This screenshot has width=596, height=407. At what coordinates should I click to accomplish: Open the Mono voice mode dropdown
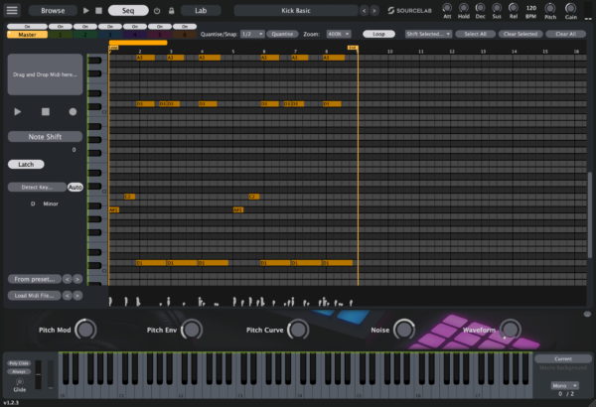[x=564, y=386]
